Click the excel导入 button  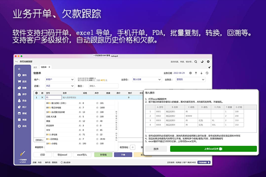(x=82, y=155)
